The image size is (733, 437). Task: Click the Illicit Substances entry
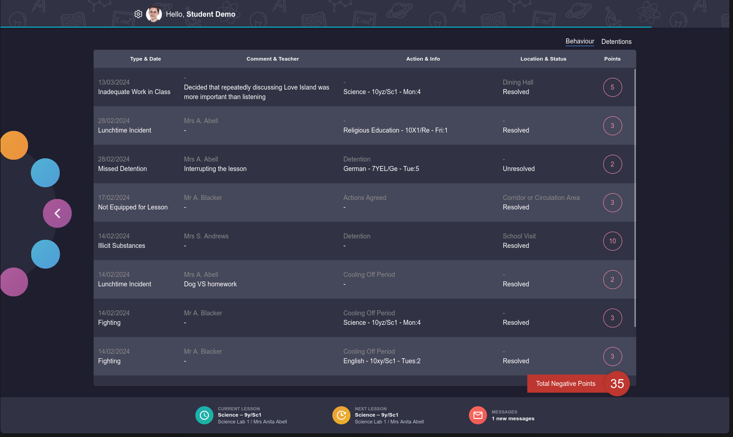[x=122, y=246]
